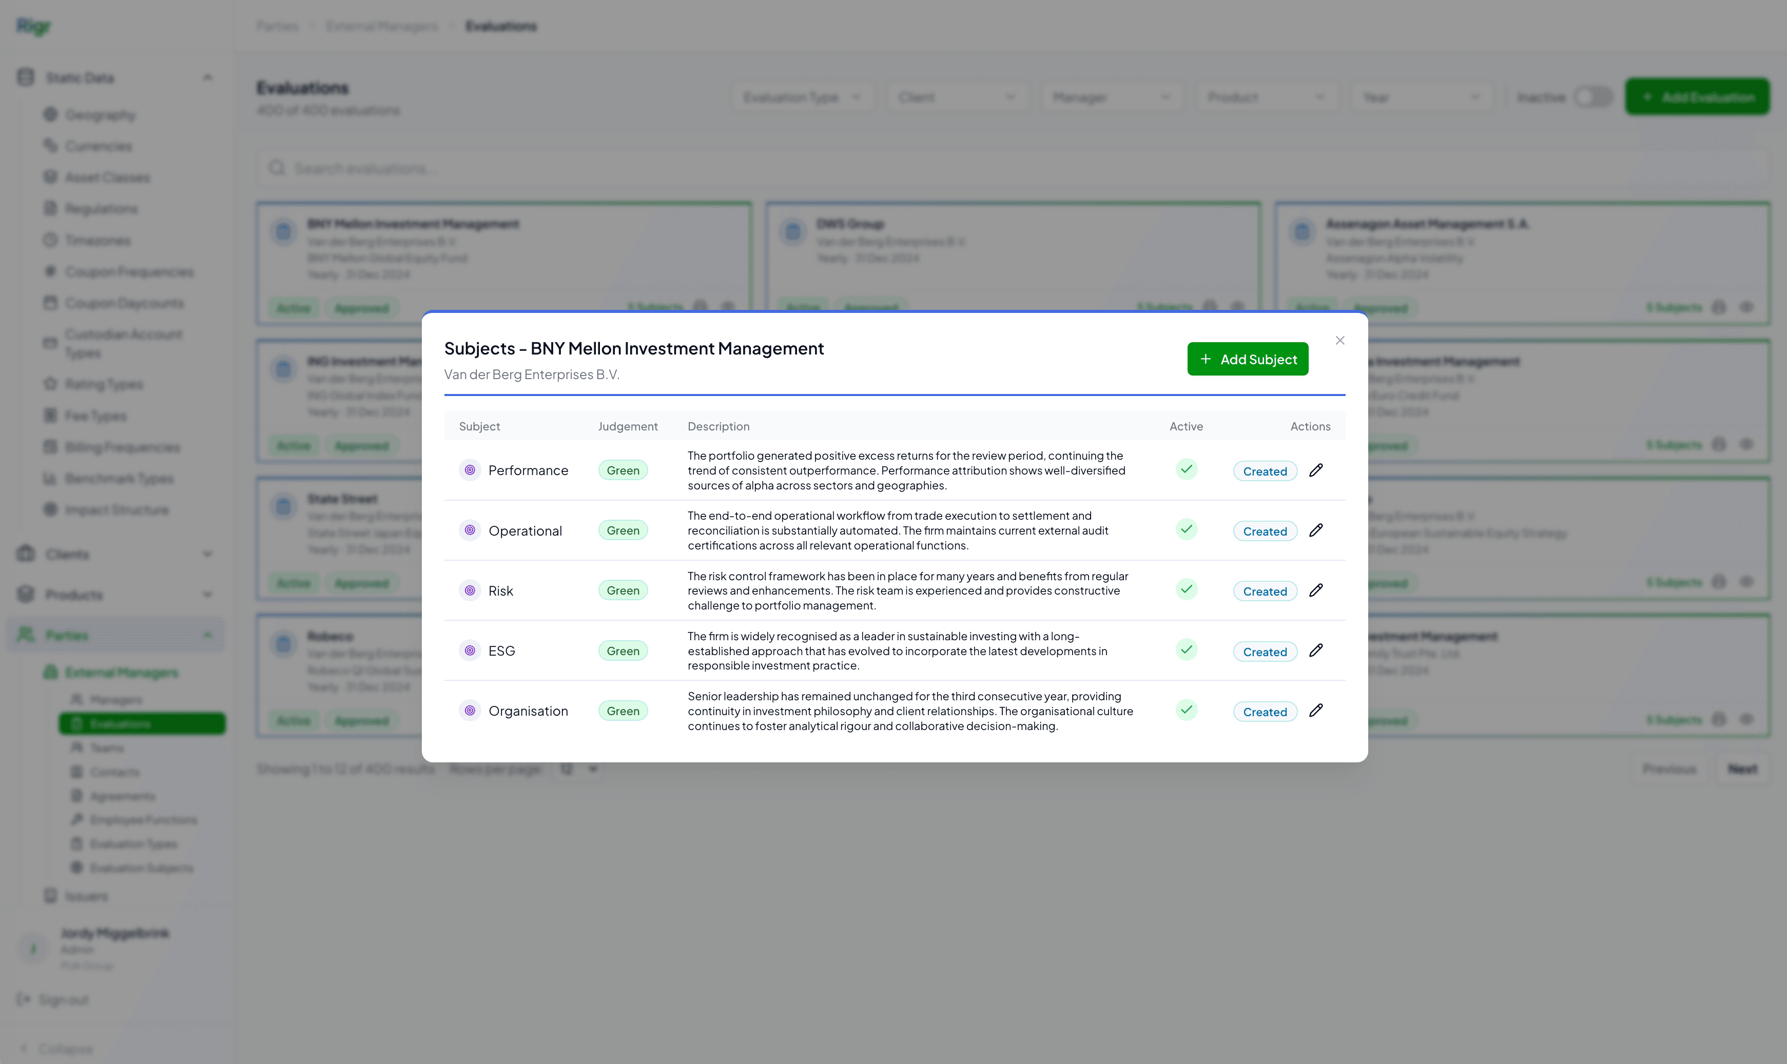Click the Green judgement badge for Organisation
Screen dimensions: 1787x1064
[x=623, y=711]
